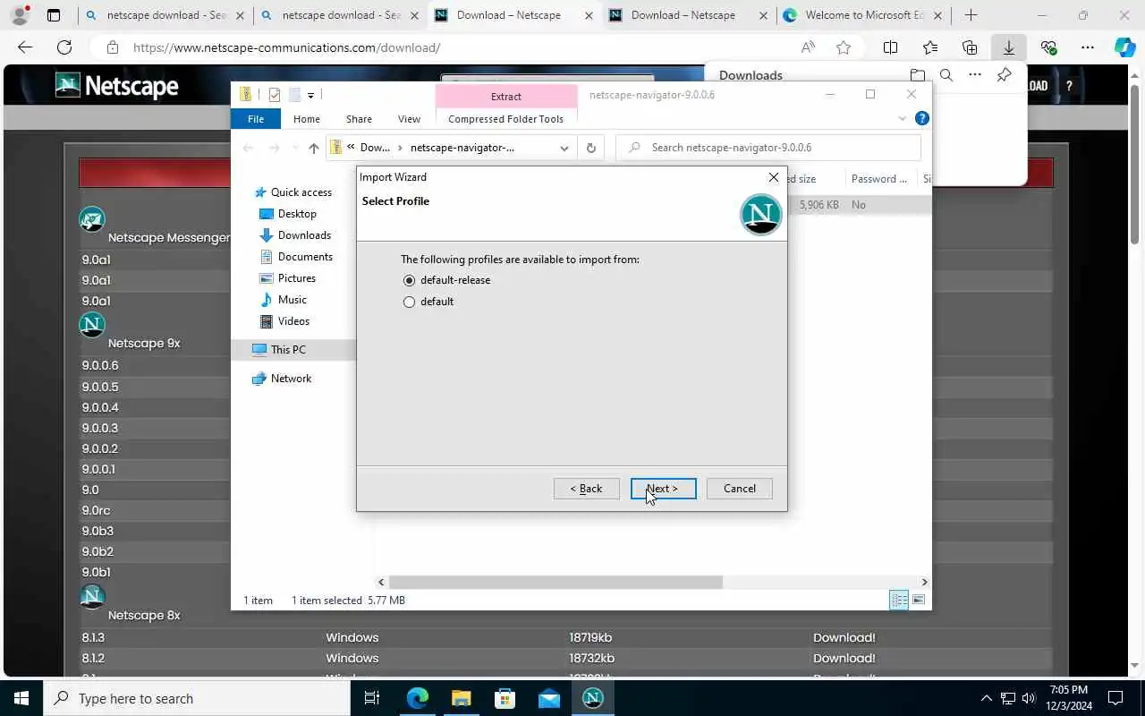Open Pictures in the navigation pane
The height and width of the screenshot is (716, 1145).
click(x=296, y=278)
